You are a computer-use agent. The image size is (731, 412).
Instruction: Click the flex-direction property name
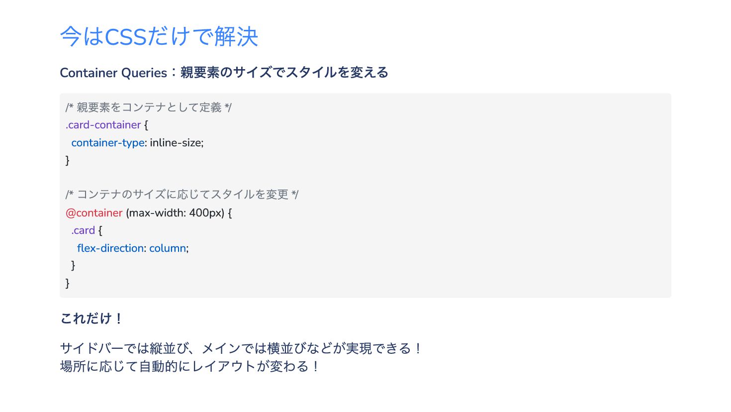[x=110, y=248]
